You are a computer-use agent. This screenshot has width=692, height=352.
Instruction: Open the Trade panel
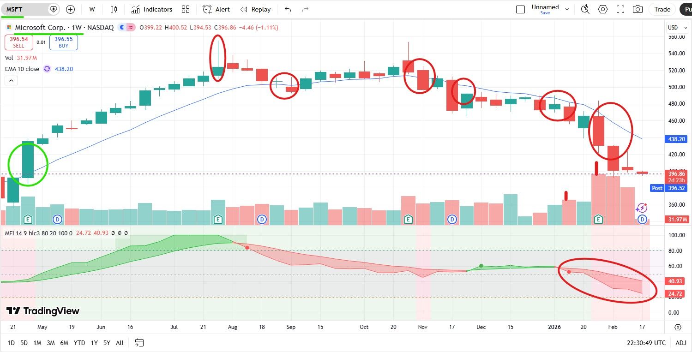pyautogui.click(x=662, y=9)
